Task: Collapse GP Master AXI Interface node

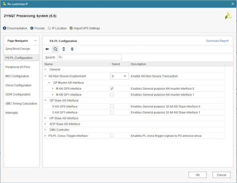Action: click(49, 82)
